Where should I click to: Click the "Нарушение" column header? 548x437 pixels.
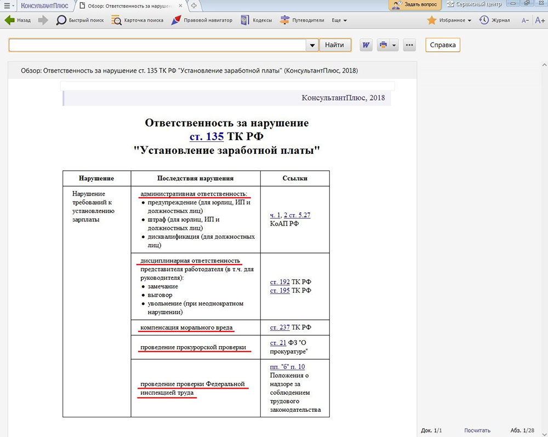click(x=96, y=179)
